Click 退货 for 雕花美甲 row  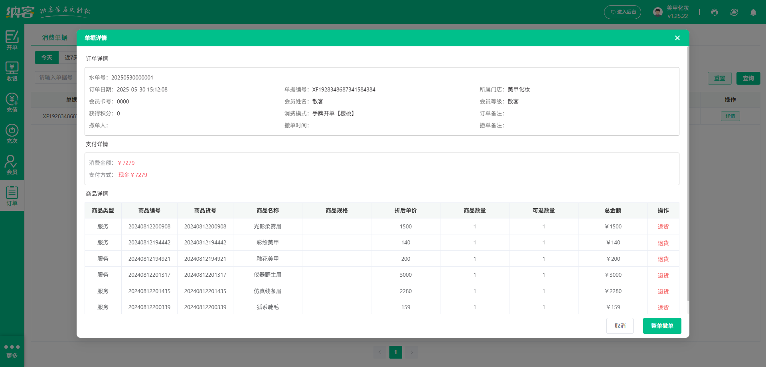(663, 259)
